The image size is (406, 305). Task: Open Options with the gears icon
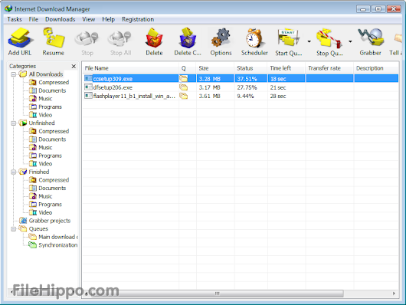click(221, 42)
